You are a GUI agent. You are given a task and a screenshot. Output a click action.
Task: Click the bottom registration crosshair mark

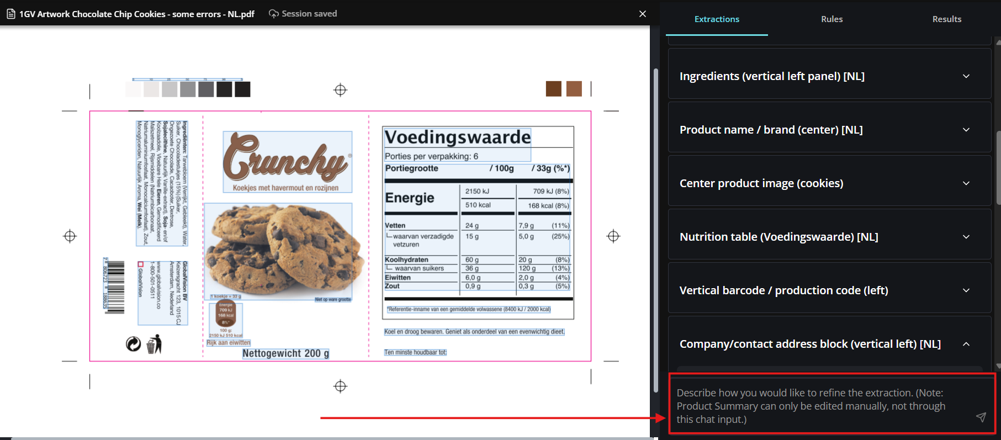[x=341, y=386]
